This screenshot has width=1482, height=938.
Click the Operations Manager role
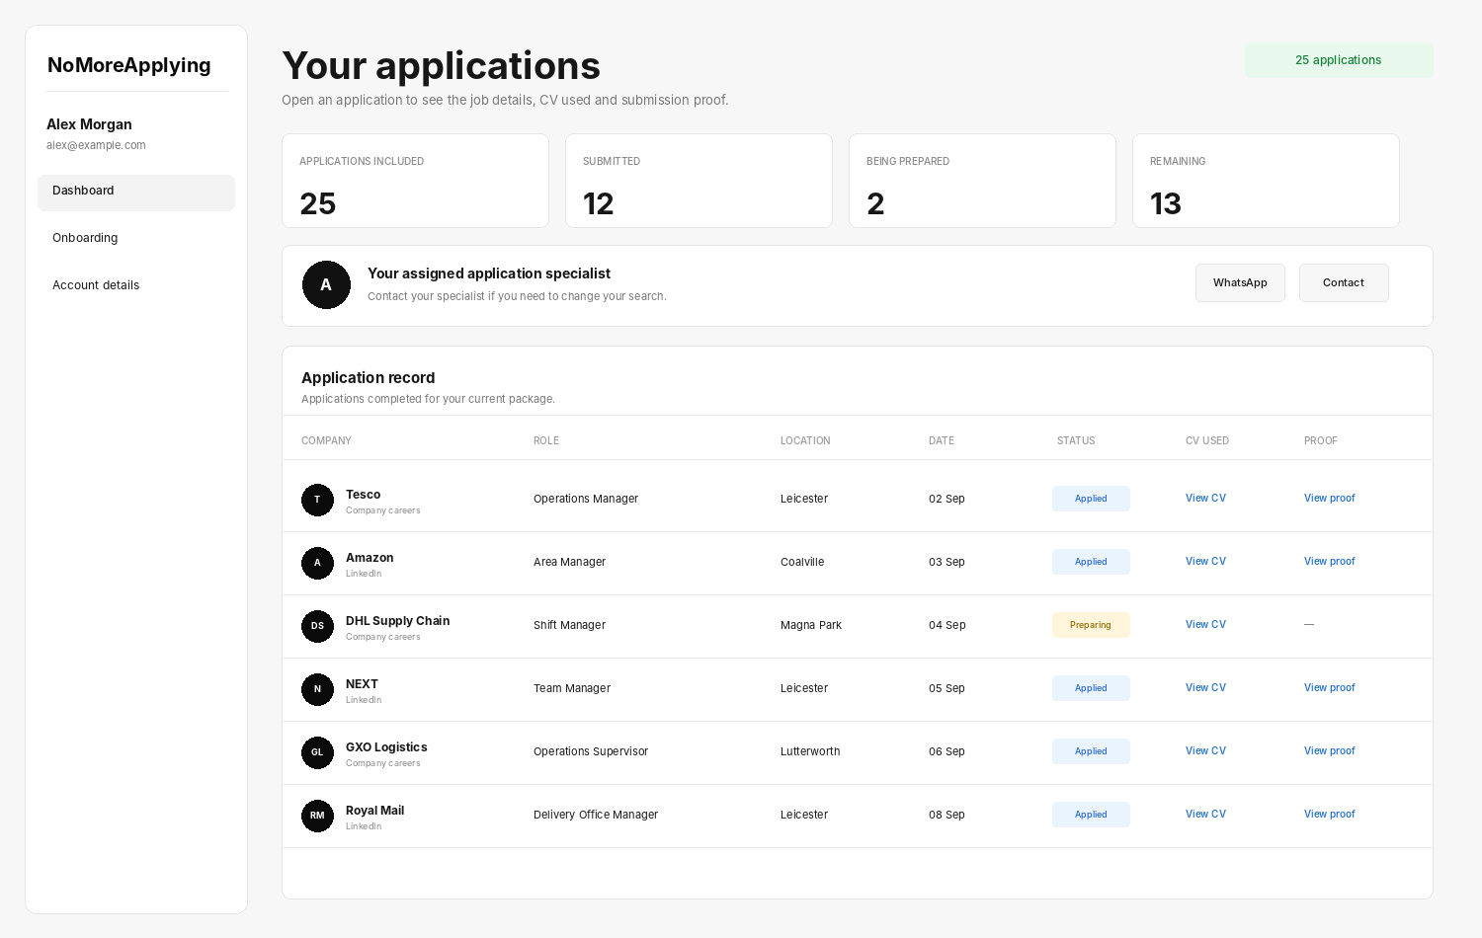[x=586, y=499]
